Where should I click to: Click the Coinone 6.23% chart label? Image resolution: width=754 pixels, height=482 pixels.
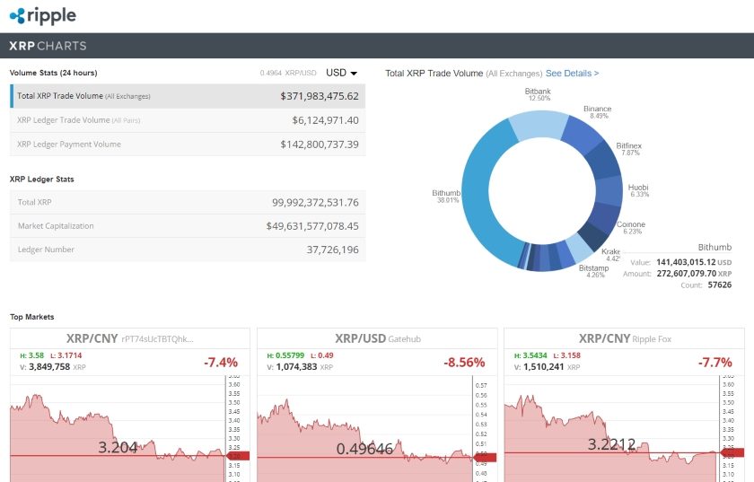click(631, 227)
